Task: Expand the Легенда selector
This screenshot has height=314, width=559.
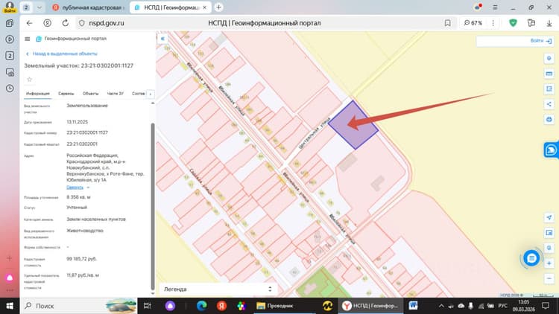Action: (x=218, y=289)
